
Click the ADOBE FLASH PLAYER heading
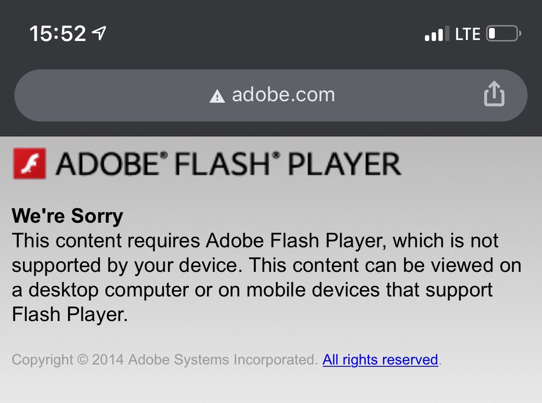[228, 163]
